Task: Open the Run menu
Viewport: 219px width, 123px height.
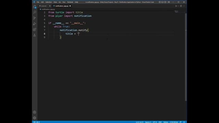Action: [64, 2]
